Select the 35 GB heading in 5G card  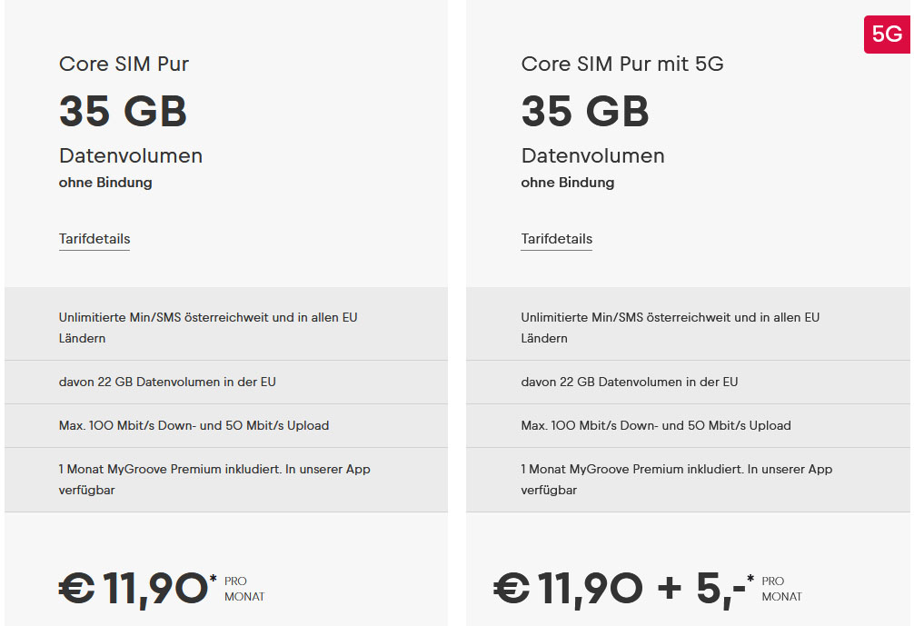[585, 112]
